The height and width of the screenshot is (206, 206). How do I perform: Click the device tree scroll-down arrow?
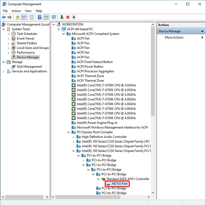153,193
